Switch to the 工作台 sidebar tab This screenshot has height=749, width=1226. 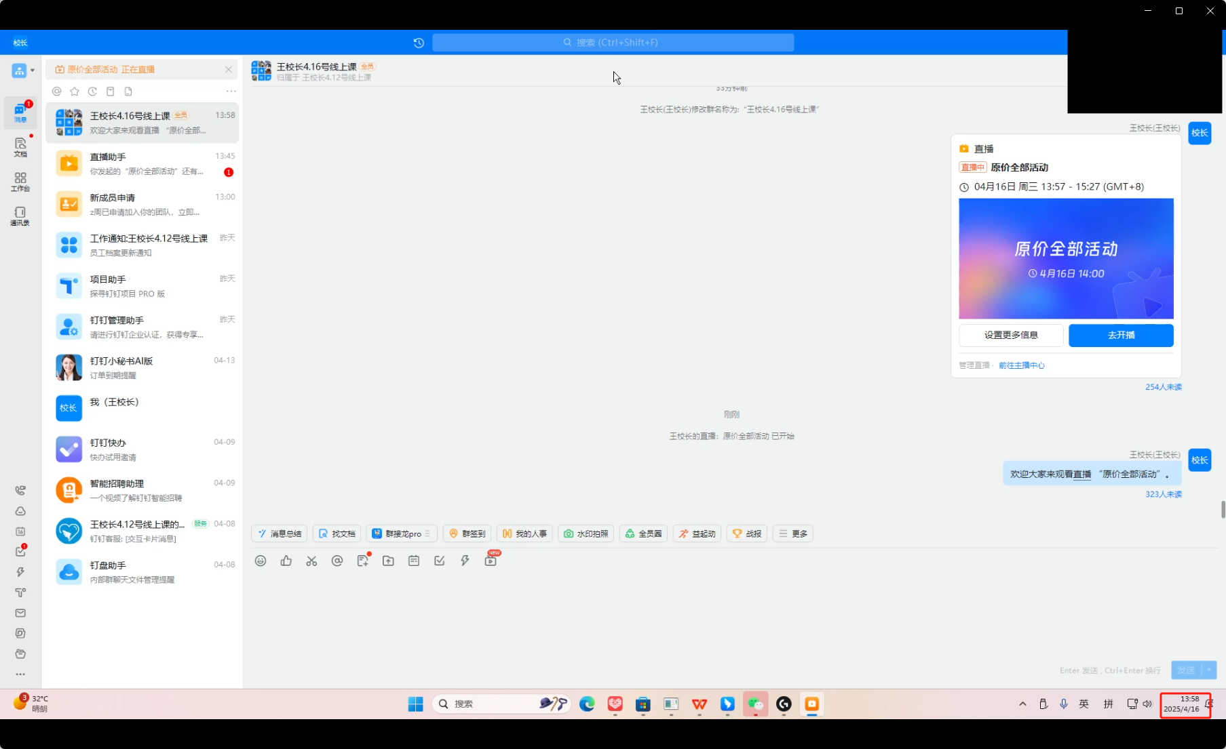click(x=20, y=181)
